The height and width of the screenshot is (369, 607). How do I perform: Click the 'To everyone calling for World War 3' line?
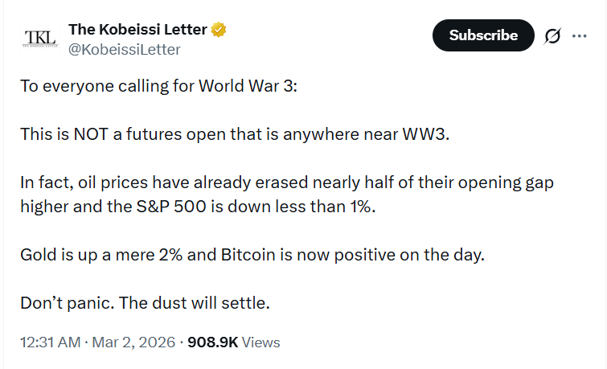click(159, 85)
